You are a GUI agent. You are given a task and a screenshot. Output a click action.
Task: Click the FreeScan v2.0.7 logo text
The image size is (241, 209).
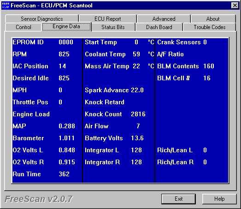coord(38,199)
